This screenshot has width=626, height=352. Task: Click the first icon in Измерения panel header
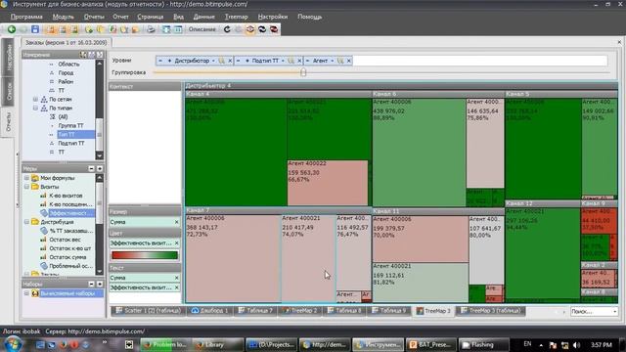point(82,55)
